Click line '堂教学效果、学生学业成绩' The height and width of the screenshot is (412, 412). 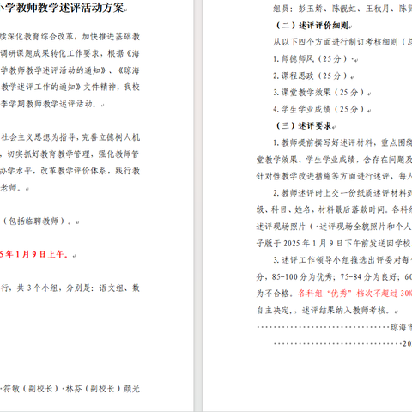[x=334, y=160]
